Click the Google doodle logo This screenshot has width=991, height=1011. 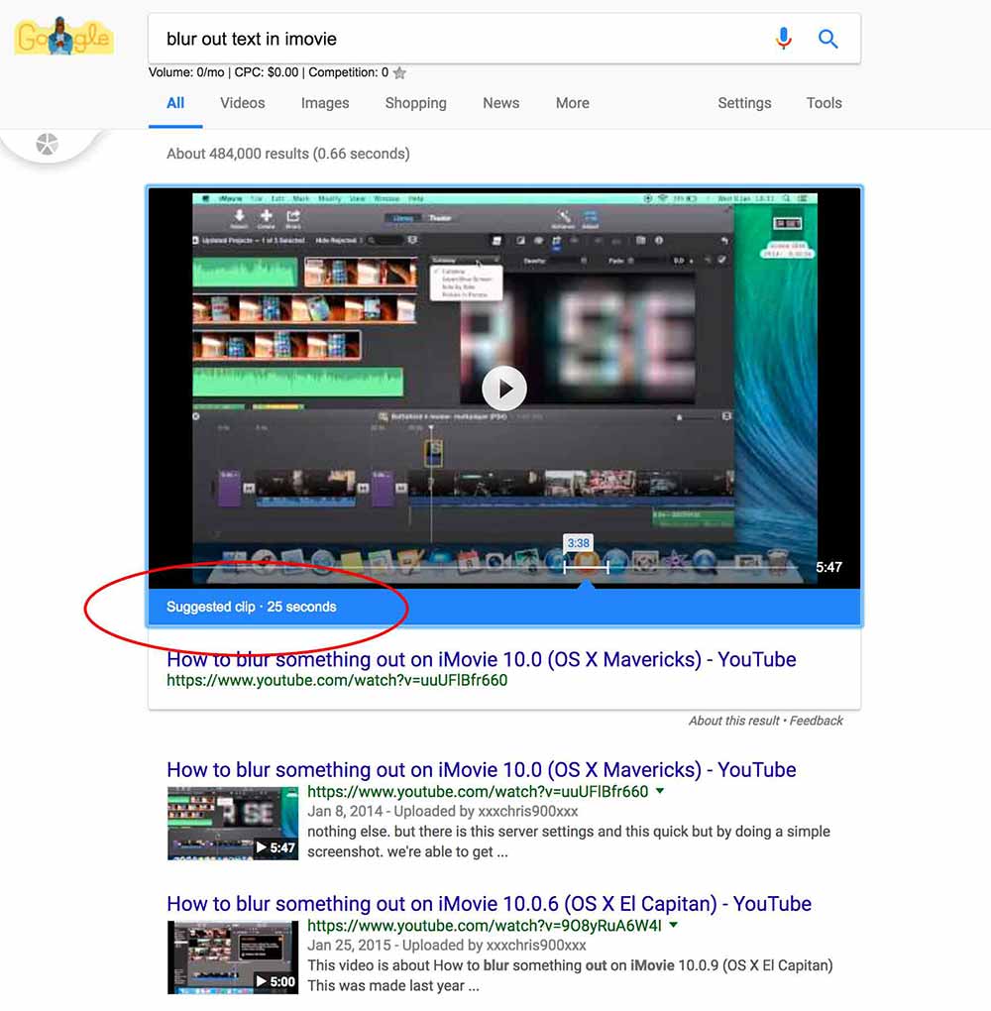click(x=63, y=38)
